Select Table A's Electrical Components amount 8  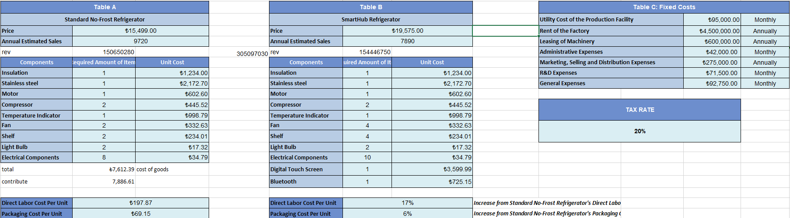[104, 157]
